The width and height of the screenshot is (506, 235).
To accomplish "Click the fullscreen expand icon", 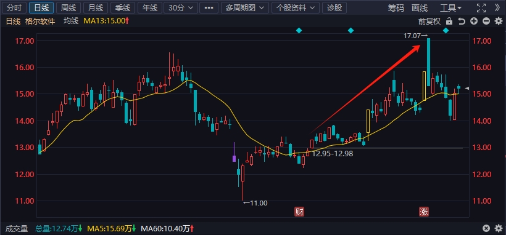I will click(x=481, y=8).
